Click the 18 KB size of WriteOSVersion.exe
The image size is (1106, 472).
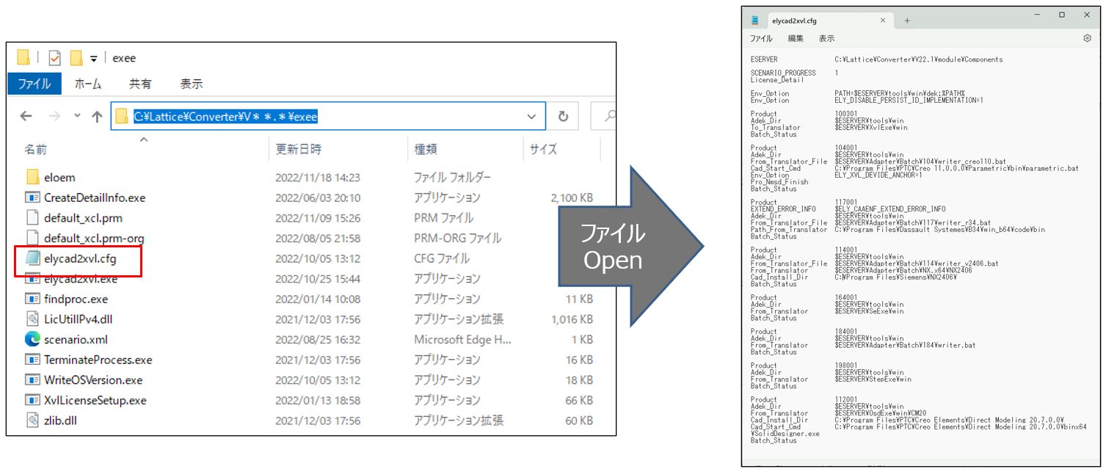click(x=578, y=380)
